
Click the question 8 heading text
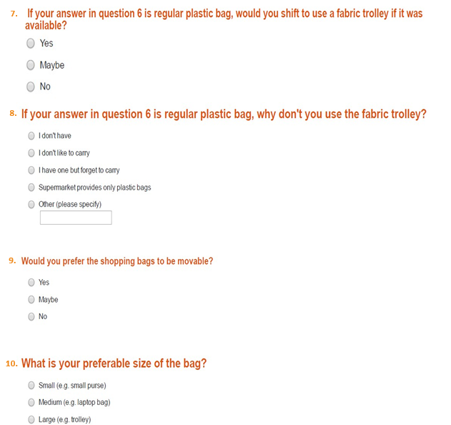click(x=224, y=114)
